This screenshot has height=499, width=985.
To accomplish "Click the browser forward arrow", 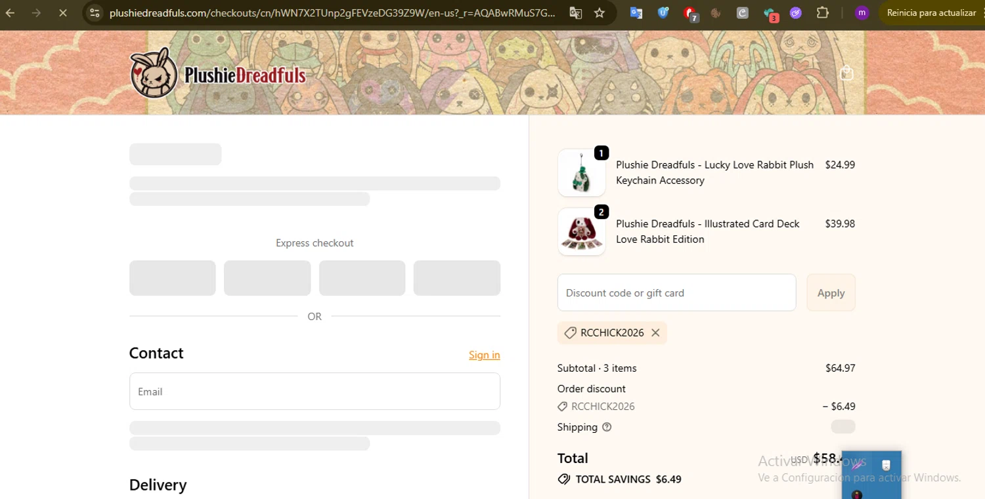I will pyautogui.click(x=36, y=12).
